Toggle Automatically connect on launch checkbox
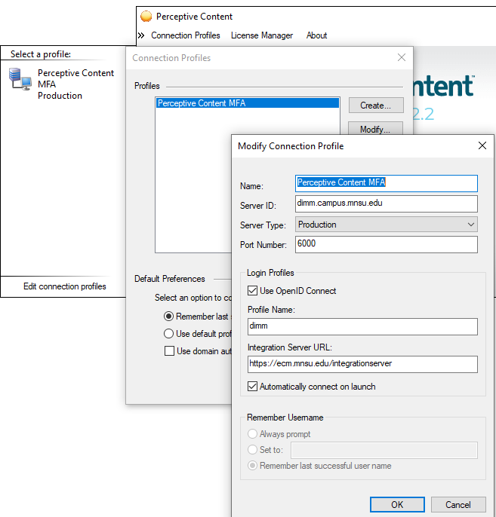 [x=252, y=386]
